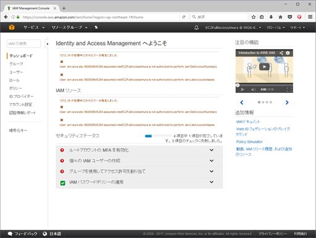Open 利用規約 footer link
This screenshot has height=238, width=316.
[x=301, y=234]
